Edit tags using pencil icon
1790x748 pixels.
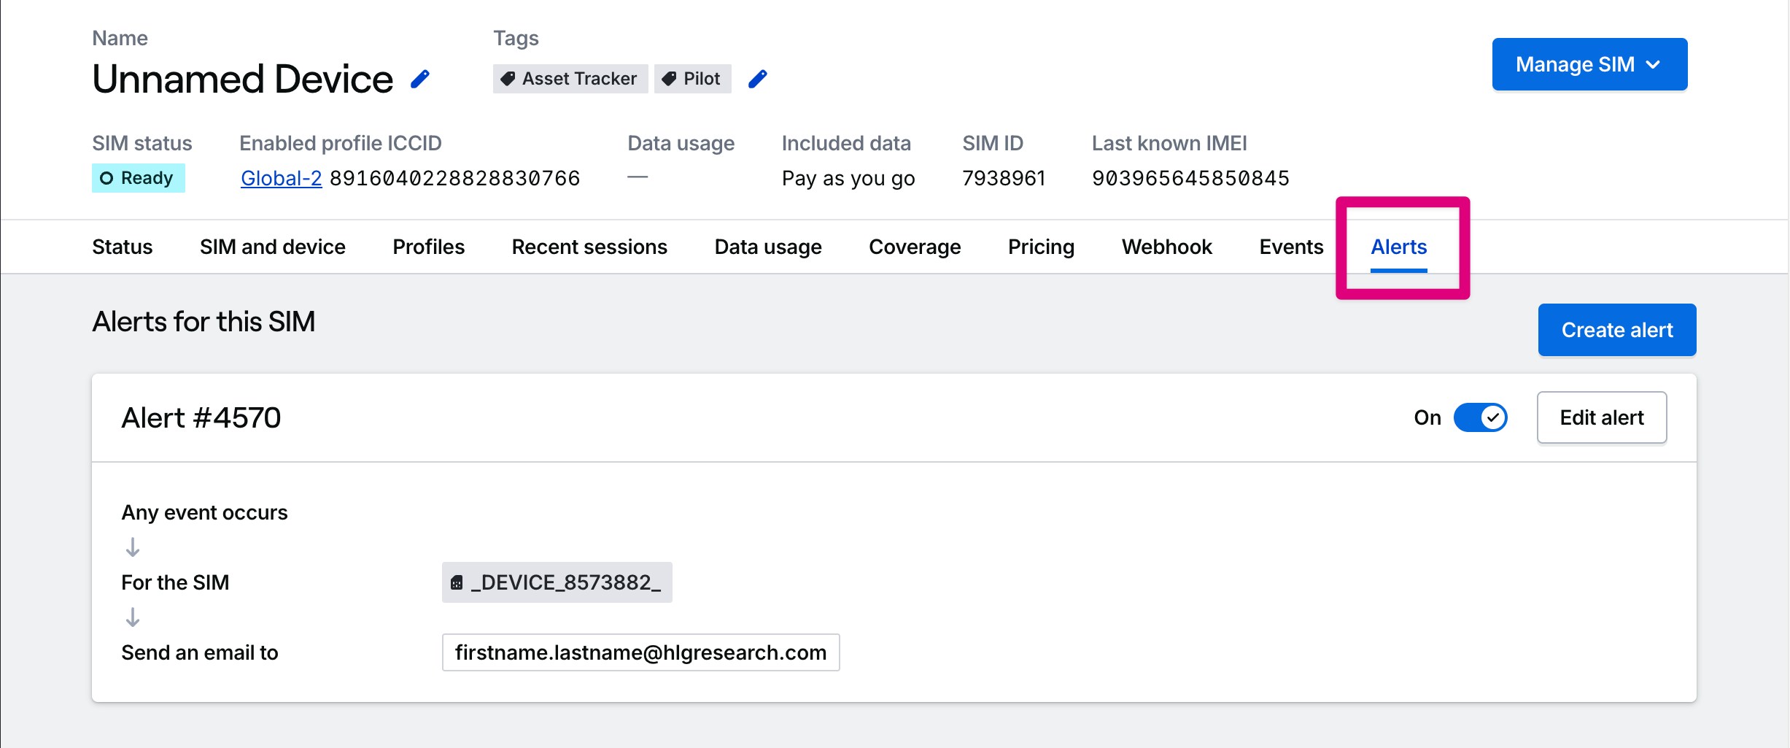(758, 79)
